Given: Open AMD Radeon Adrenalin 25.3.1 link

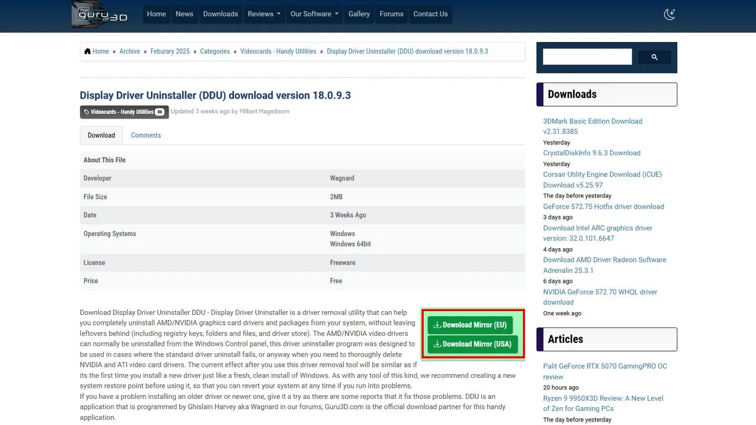Looking at the screenshot, I should [605, 265].
